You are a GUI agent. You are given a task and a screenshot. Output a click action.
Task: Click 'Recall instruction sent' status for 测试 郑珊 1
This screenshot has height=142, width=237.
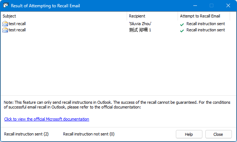(206, 30)
